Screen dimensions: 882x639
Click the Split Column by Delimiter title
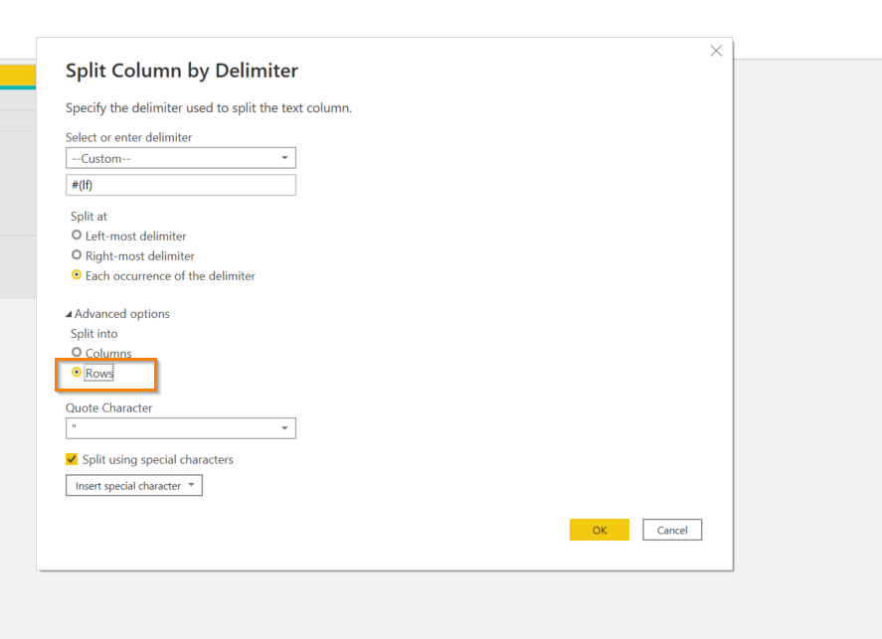(x=182, y=71)
